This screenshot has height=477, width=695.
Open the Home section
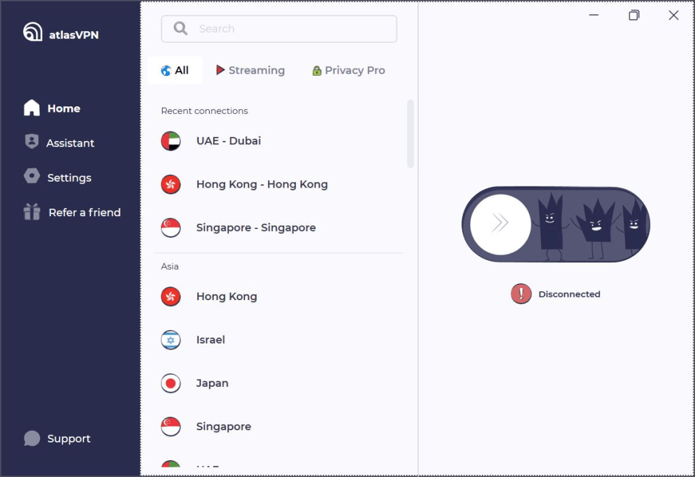point(52,108)
